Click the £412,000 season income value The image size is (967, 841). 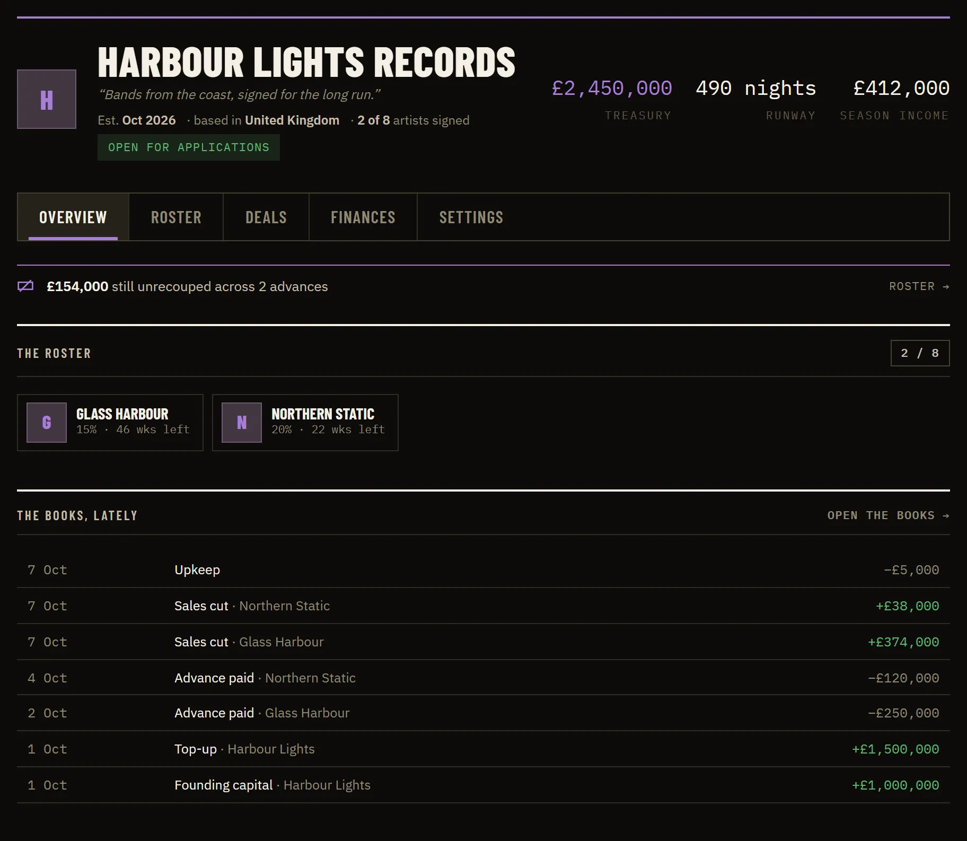tap(901, 88)
